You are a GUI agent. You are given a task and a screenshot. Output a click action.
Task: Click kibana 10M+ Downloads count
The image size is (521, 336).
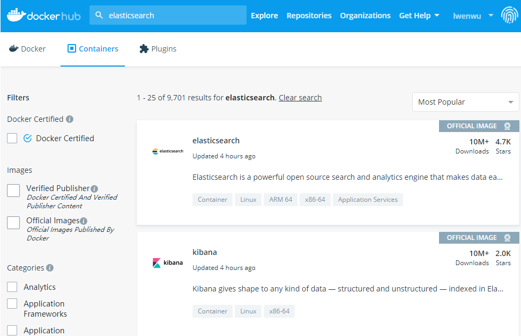[x=472, y=258]
